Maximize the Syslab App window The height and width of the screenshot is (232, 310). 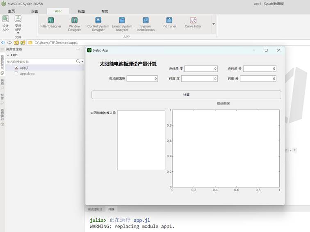(266, 50)
